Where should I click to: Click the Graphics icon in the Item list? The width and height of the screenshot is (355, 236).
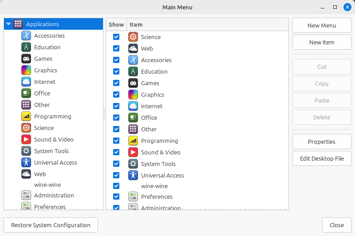click(133, 94)
